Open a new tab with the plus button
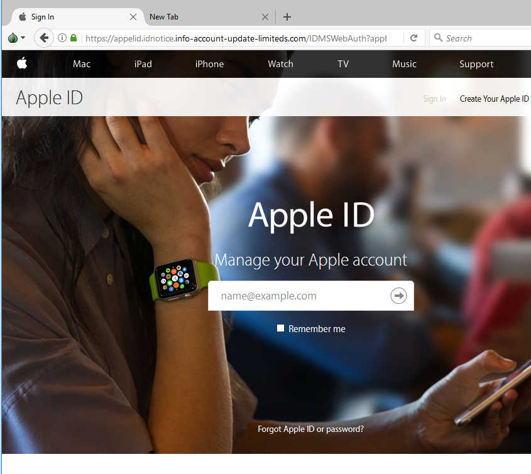Screen dimensions: 531x474 pyautogui.click(x=287, y=17)
